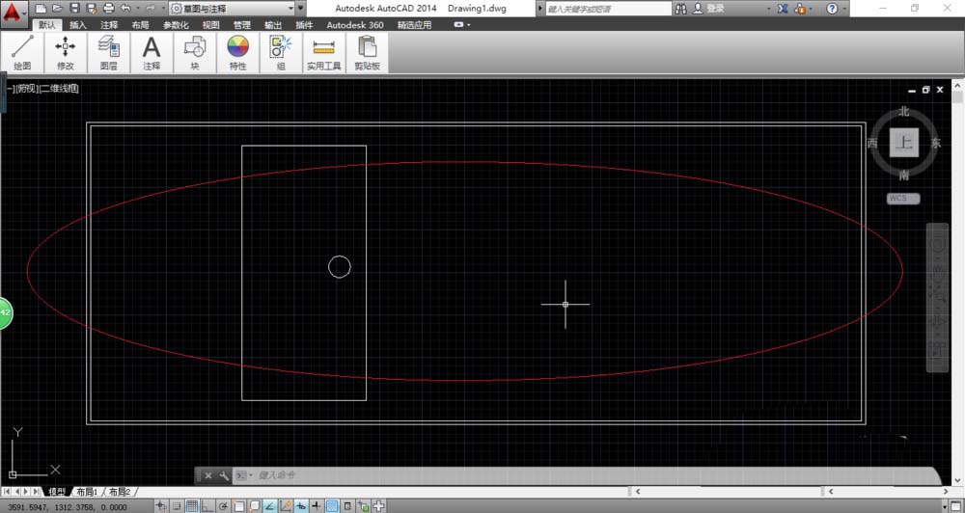Click the keyword search input field
The height and width of the screenshot is (513, 965).
click(x=608, y=9)
